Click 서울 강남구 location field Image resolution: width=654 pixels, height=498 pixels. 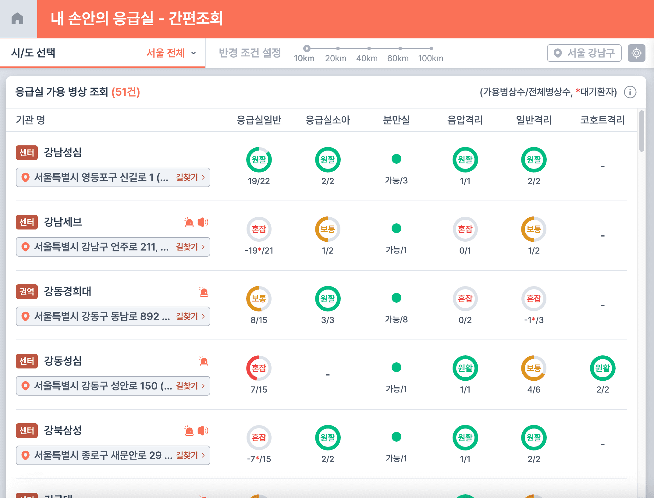pos(584,53)
